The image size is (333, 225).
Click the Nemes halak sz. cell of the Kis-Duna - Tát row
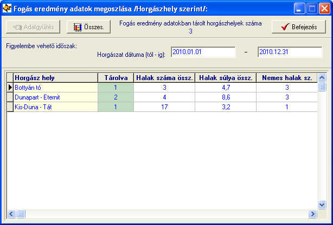287,107
